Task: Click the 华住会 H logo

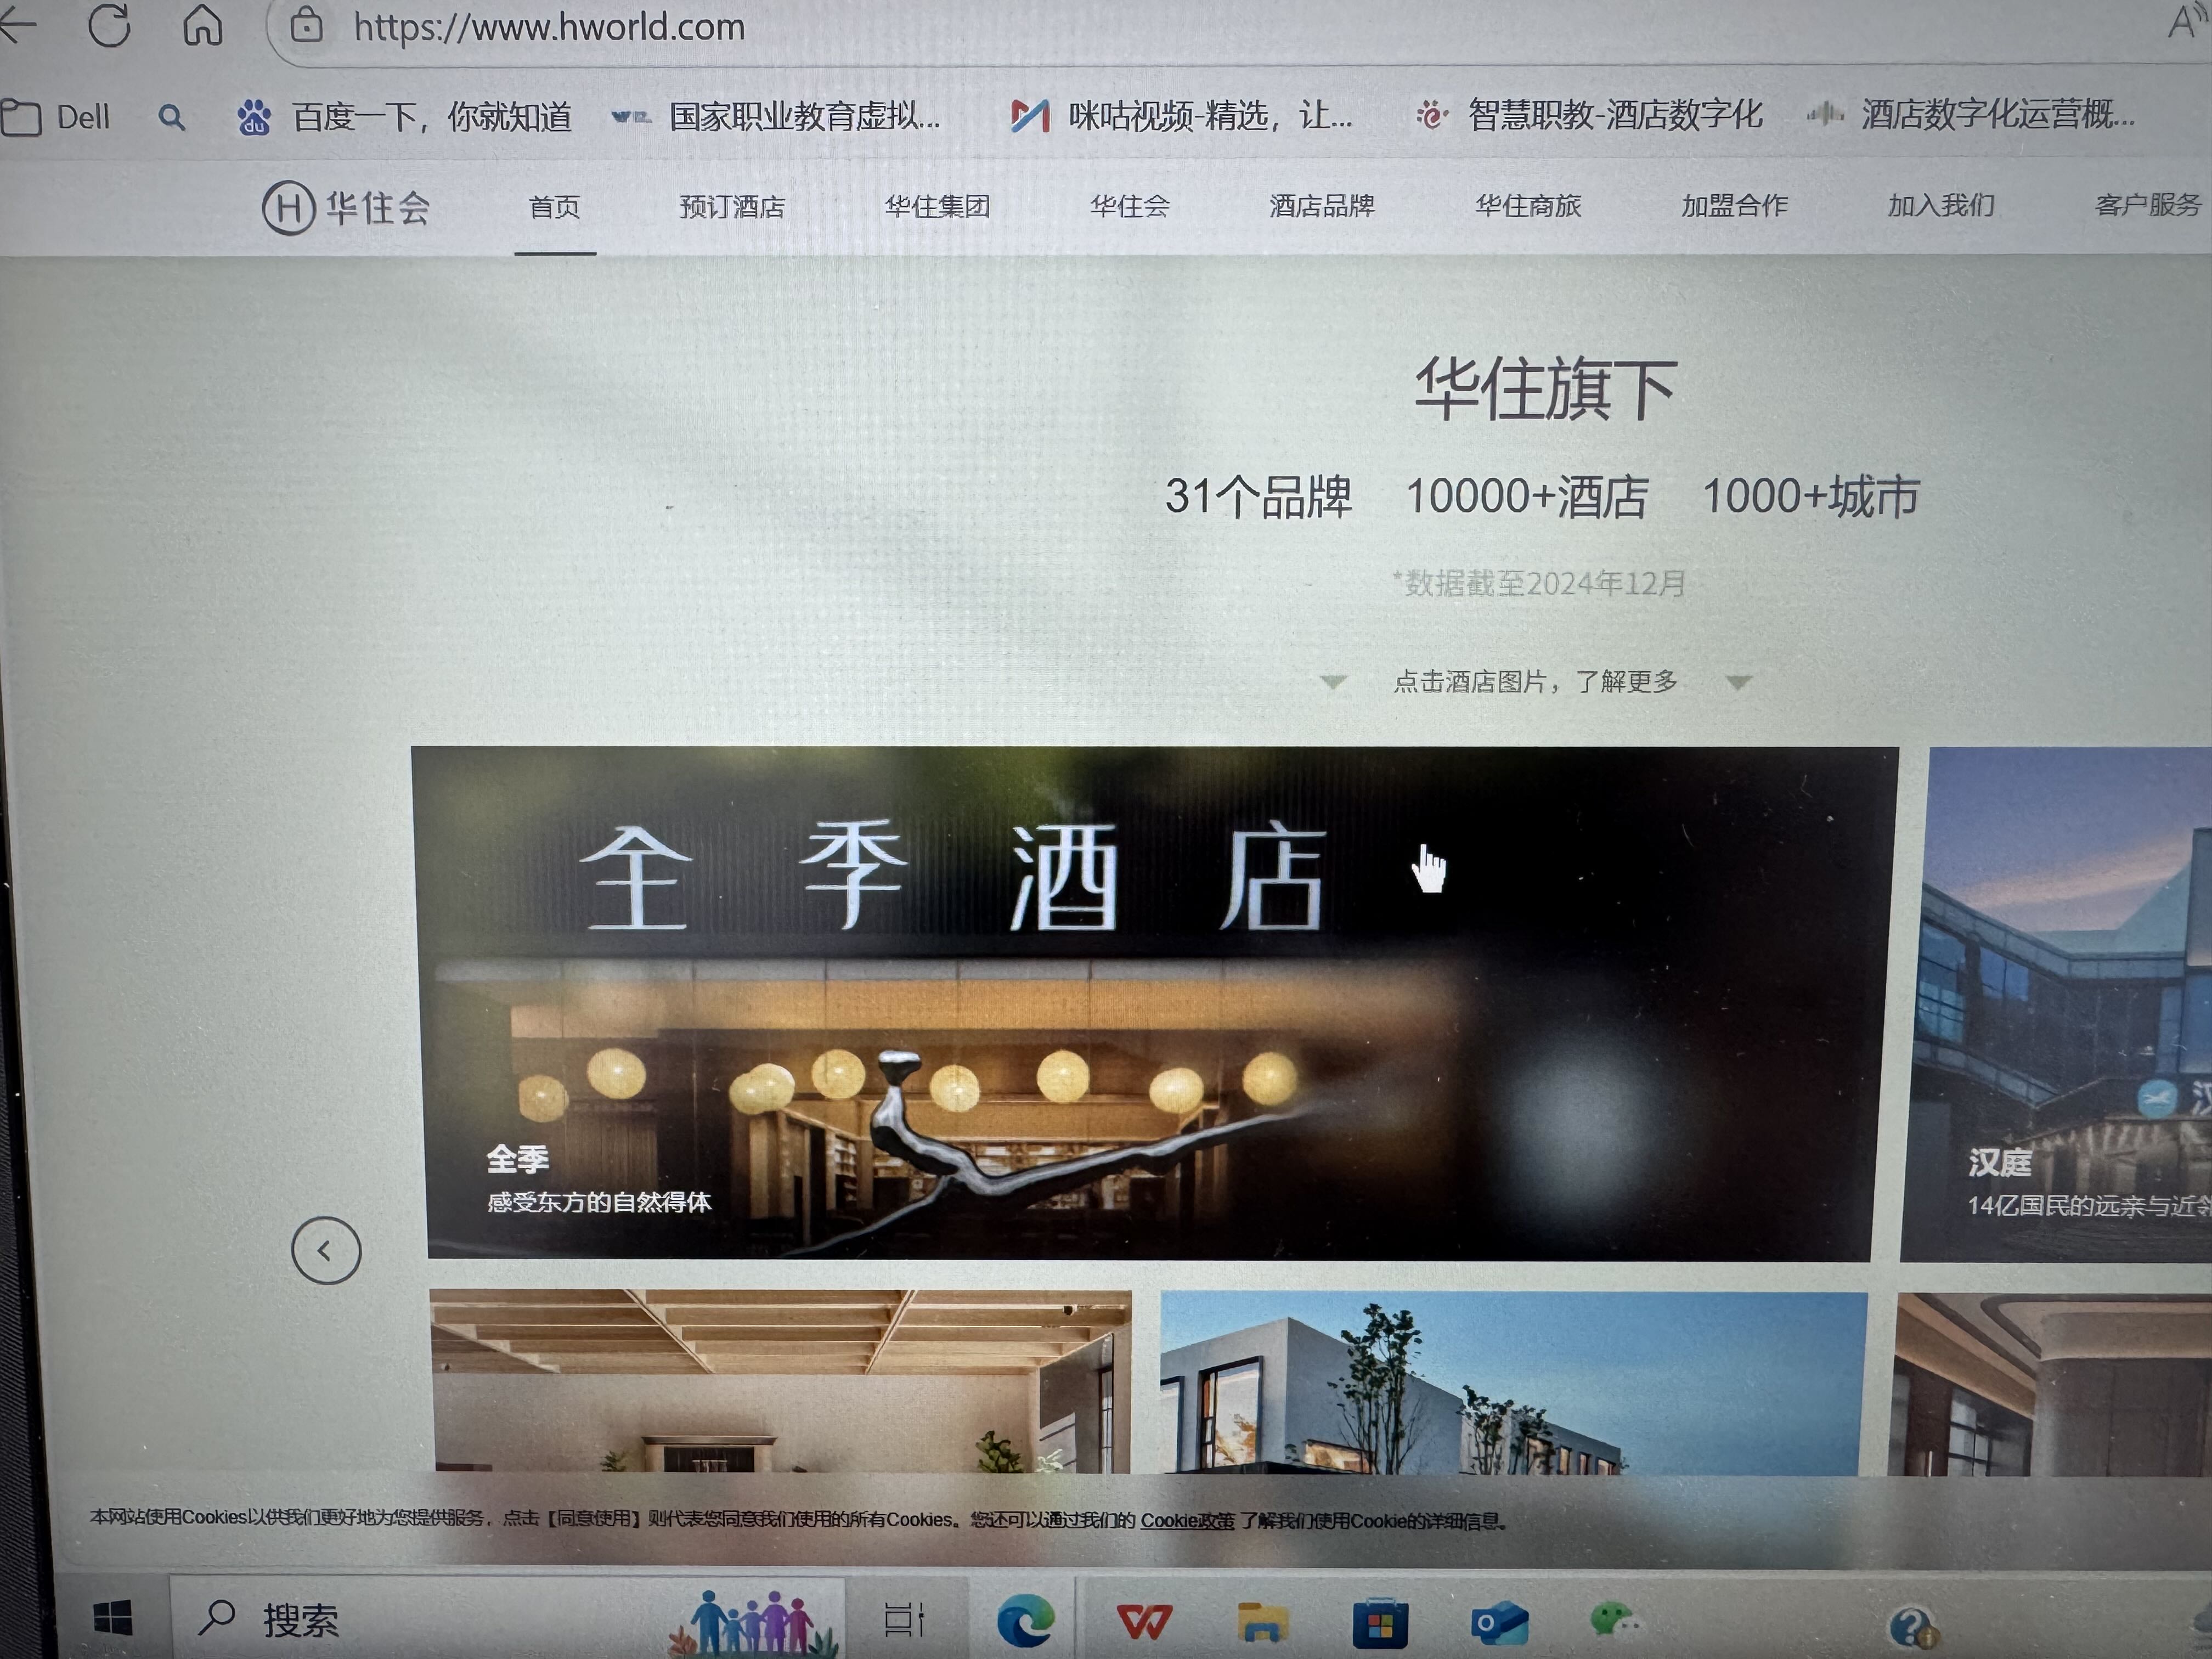Action: pos(346,208)
